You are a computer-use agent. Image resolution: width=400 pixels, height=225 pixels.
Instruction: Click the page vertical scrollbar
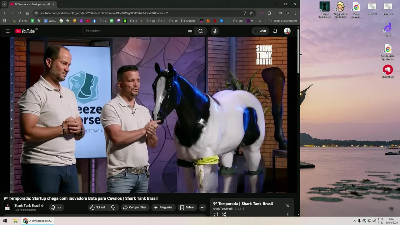coord(298,52)
